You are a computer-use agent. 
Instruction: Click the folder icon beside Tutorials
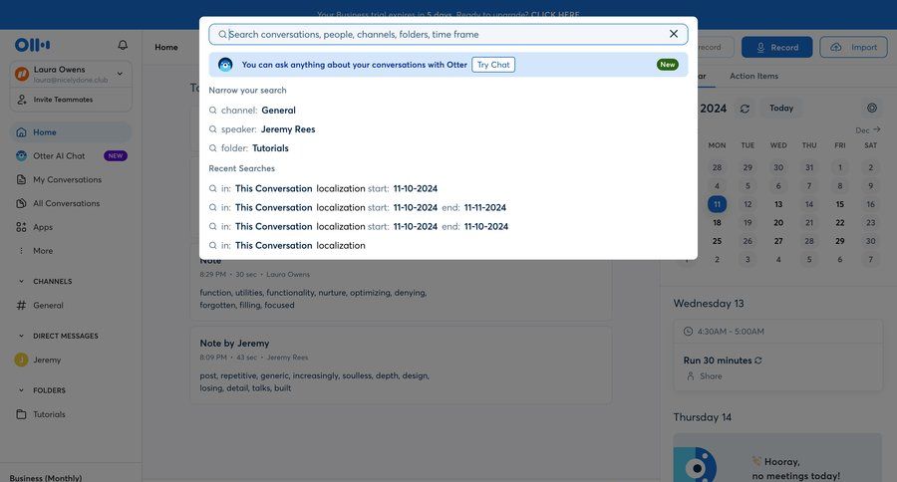point(21,414)
